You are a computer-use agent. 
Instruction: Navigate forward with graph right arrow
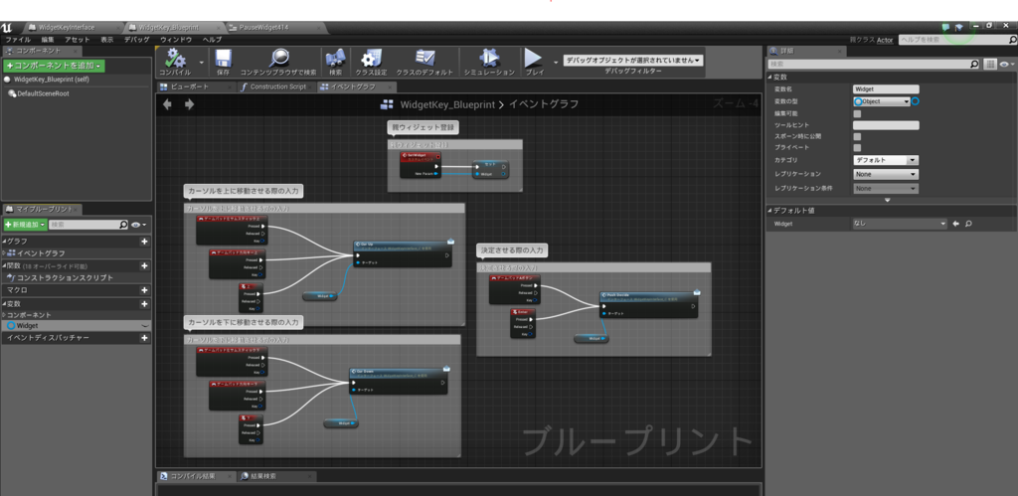tap(189, 104)
